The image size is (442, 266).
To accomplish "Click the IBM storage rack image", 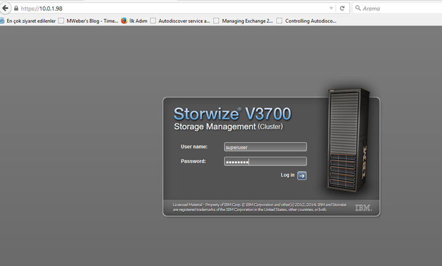I will (x=348, y=140).
